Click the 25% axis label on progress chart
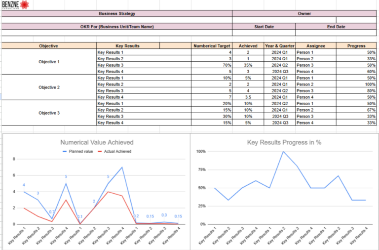The width and height of the screenshot is (379, 250). [x=201, y=206]
